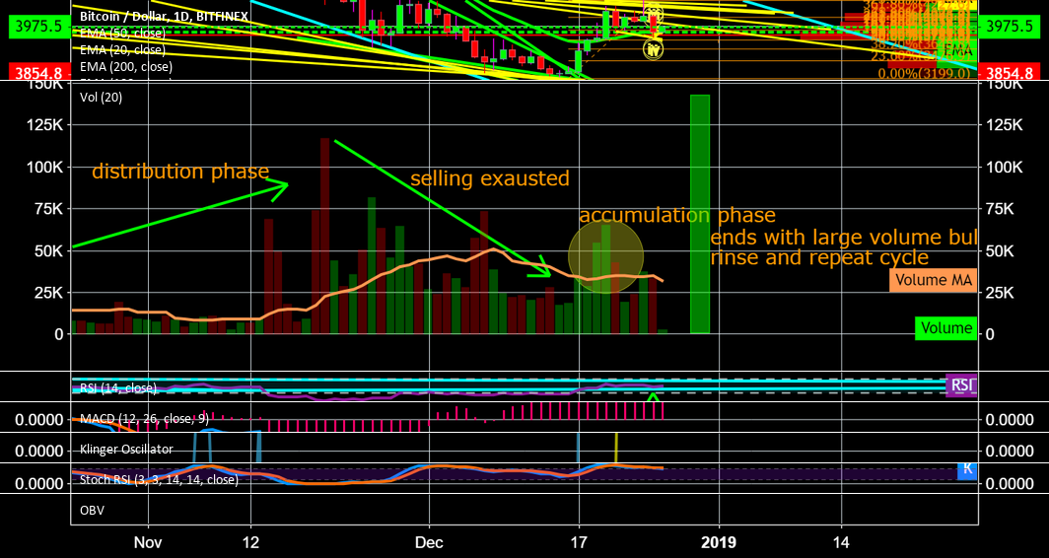
Task: Click the green EMA scale label
Action: pos(960,49)
